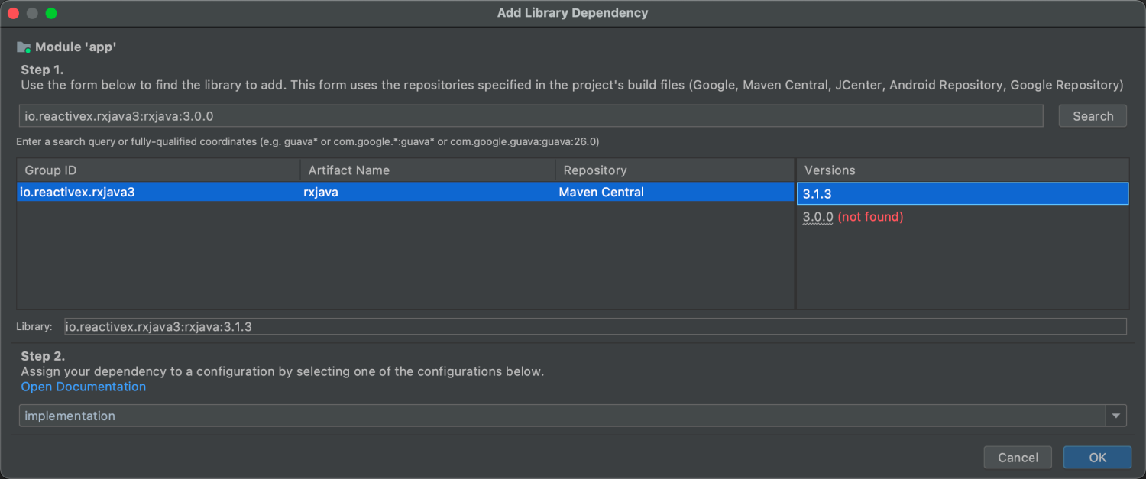The width and height of the screenshot is (1146, 479).
Task: Cancel the Add Library Dependency dialog
Action: pyautogui.click(x=1018, y=458)
